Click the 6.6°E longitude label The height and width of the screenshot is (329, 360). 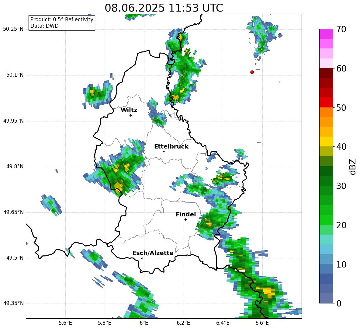[x=262, y=323]
